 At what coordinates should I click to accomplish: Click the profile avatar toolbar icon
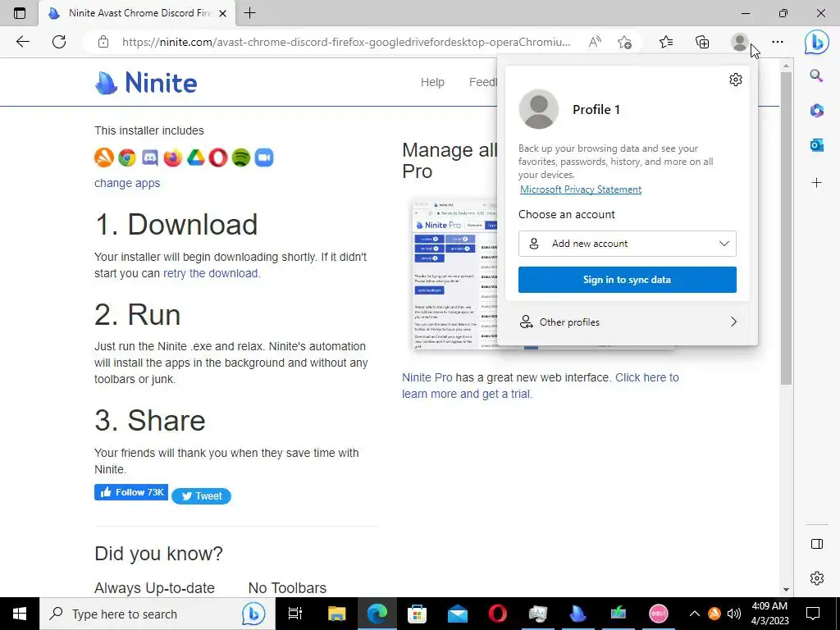(740, 42)
